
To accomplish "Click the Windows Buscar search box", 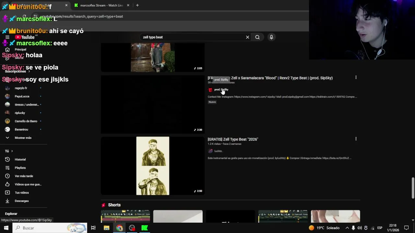I will point(50,228).
